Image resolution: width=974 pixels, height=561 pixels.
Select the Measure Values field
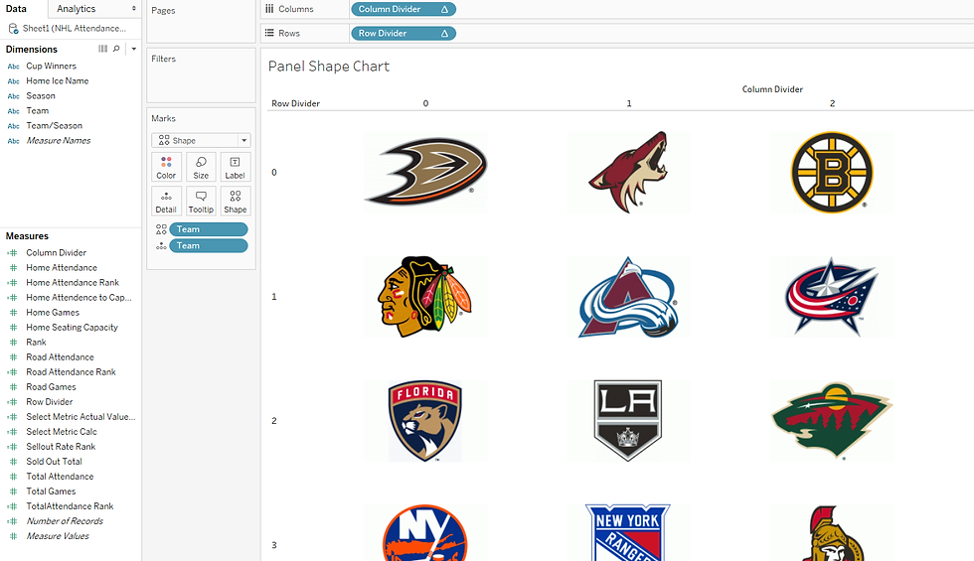click(x=58, y=535)
